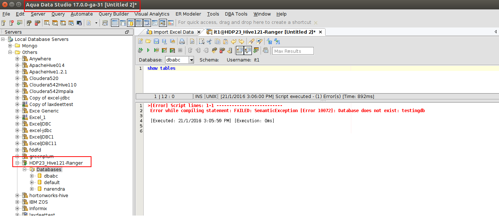Screen dimensions: 499x217
Task: Select the greenplum server entry
Action: pos(41,156)
